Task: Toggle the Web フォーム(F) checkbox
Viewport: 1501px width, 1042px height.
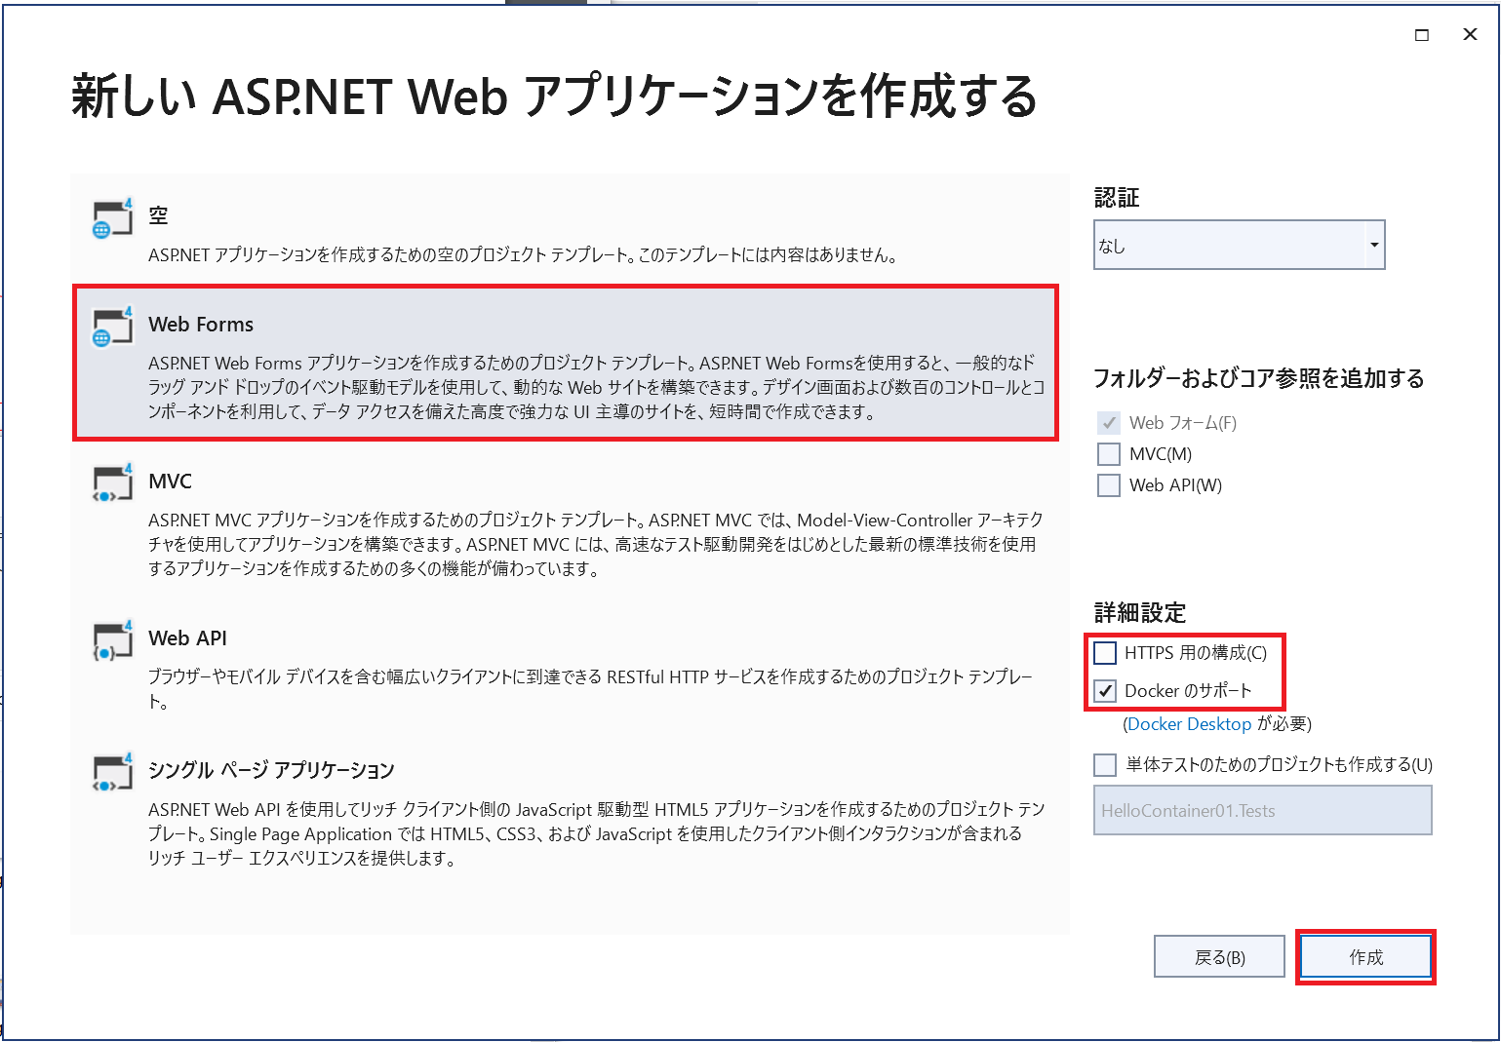Action: (x=1108, y=423)
